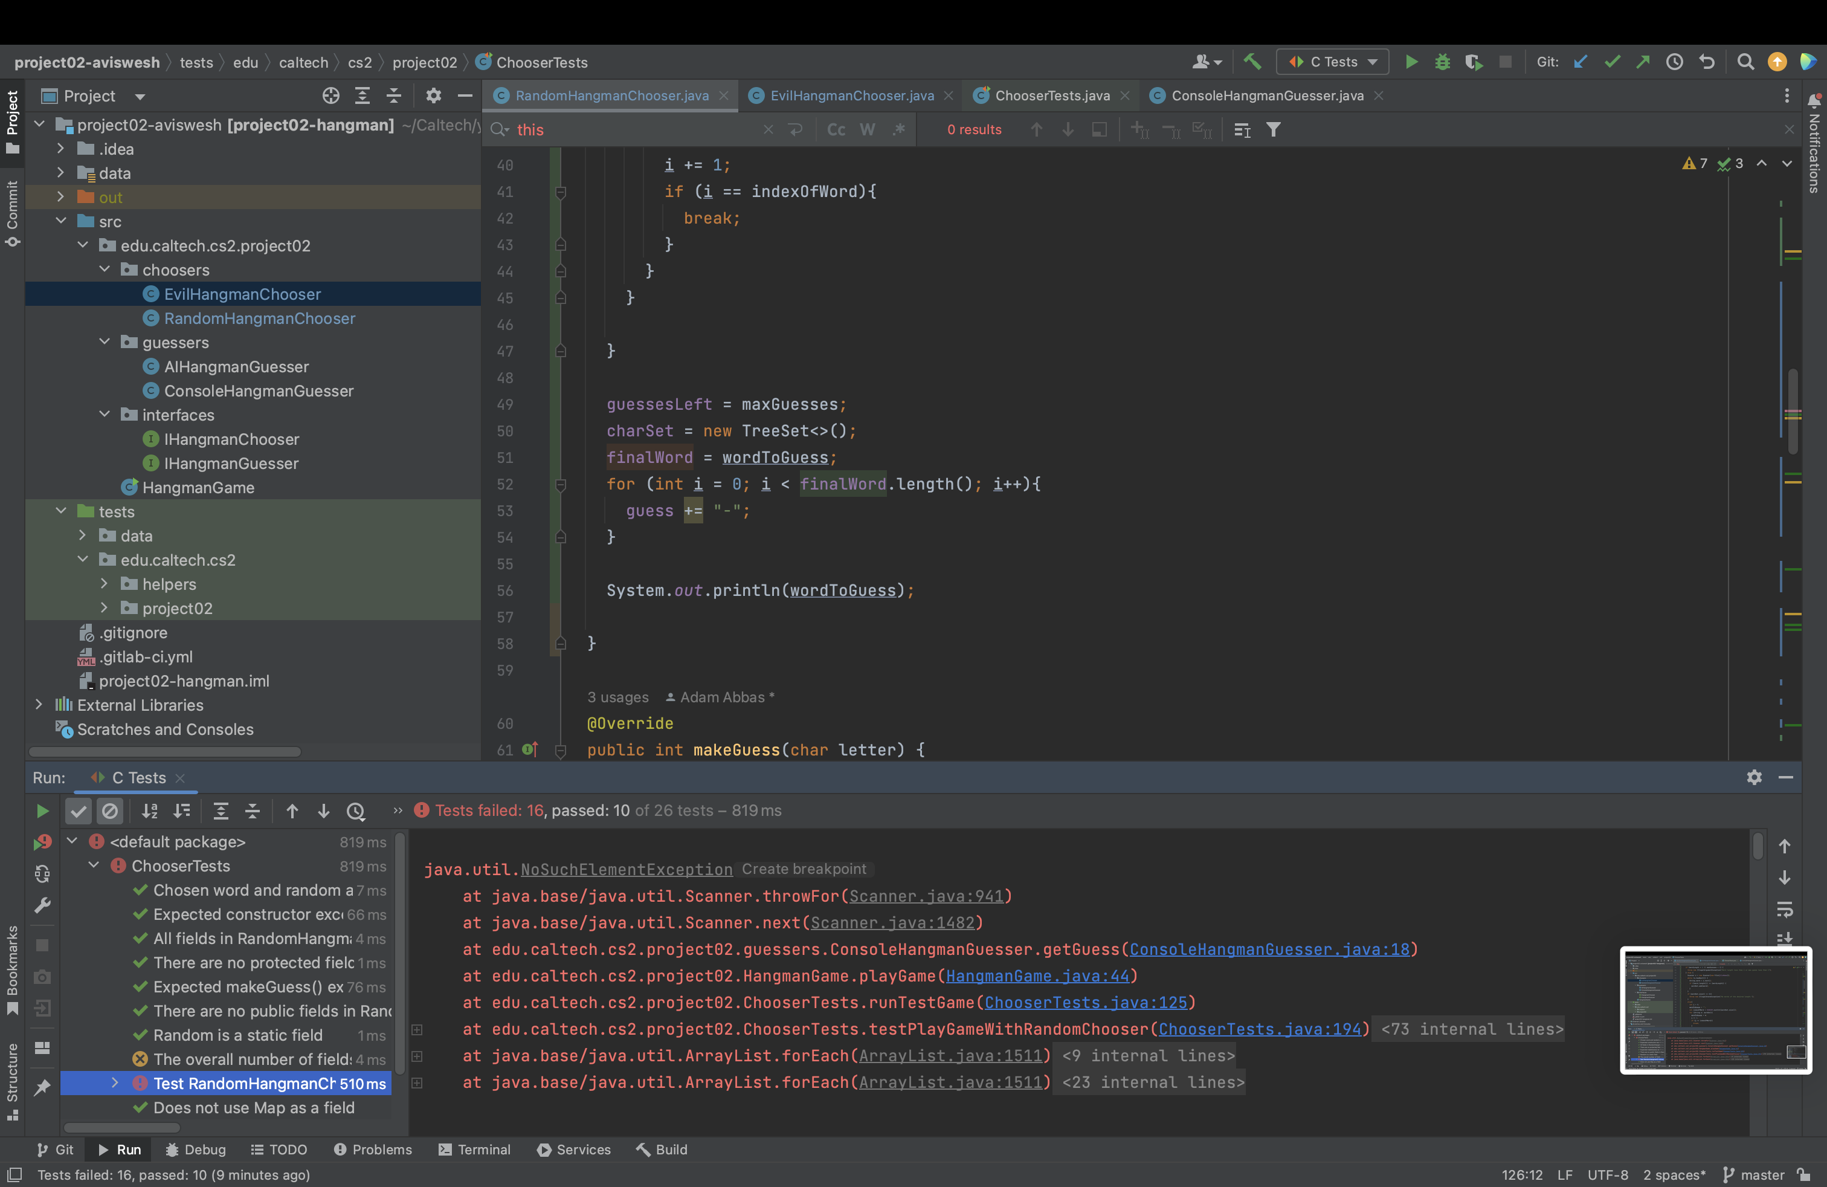
Task: Toggle the Match Case option in the search bar
Action: (836, 130)
